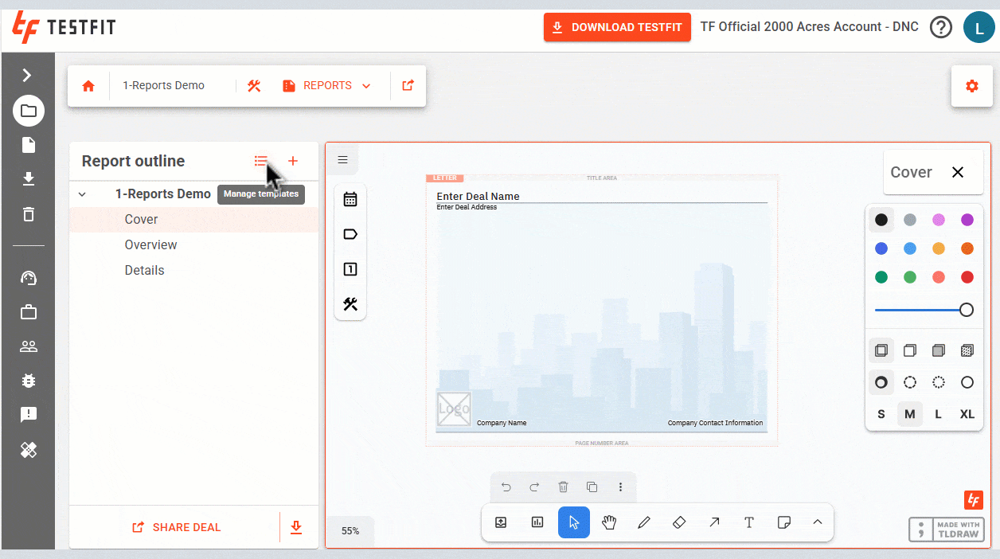Select the Overview page in the Report outline

[x=150, y=244]
